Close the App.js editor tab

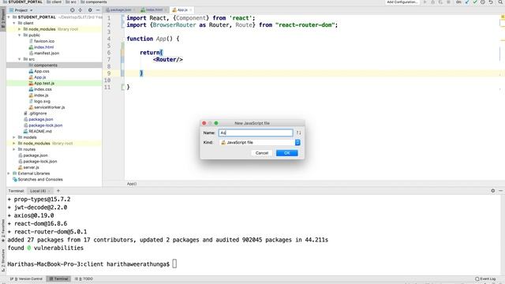[191, 10]
